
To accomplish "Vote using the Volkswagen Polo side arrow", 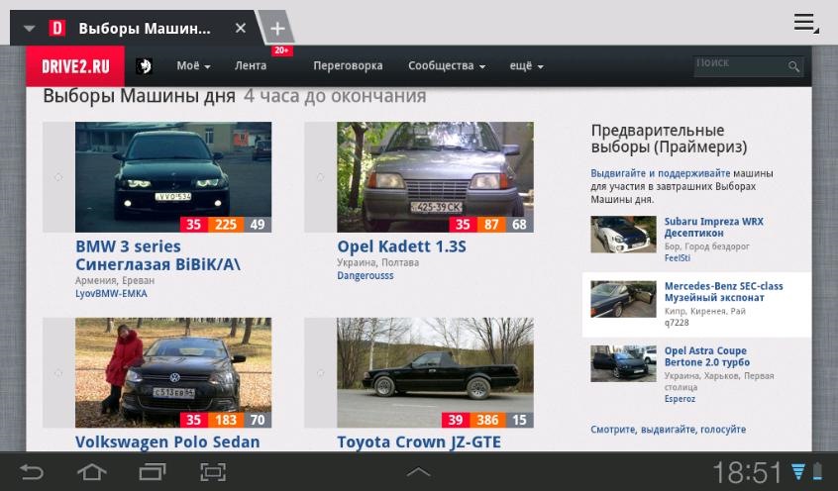I will (58, 373).
